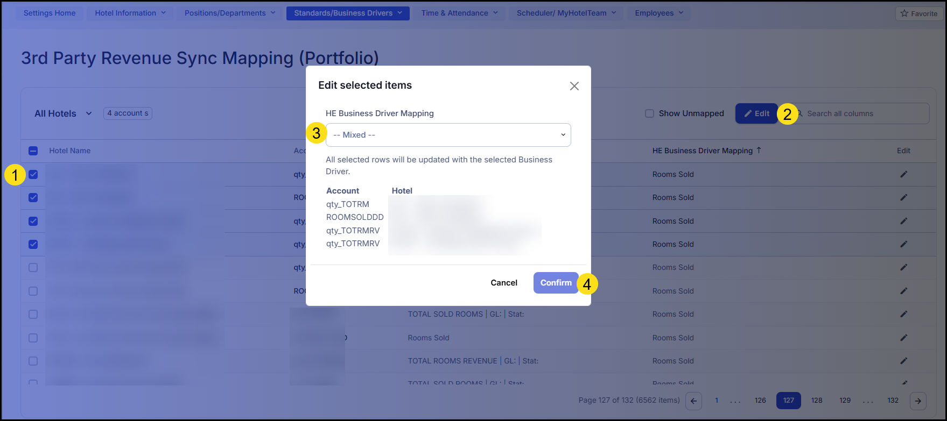This screenshot has height=421, width=947.
Task: Jump to page 128
Action: (817, 401)
